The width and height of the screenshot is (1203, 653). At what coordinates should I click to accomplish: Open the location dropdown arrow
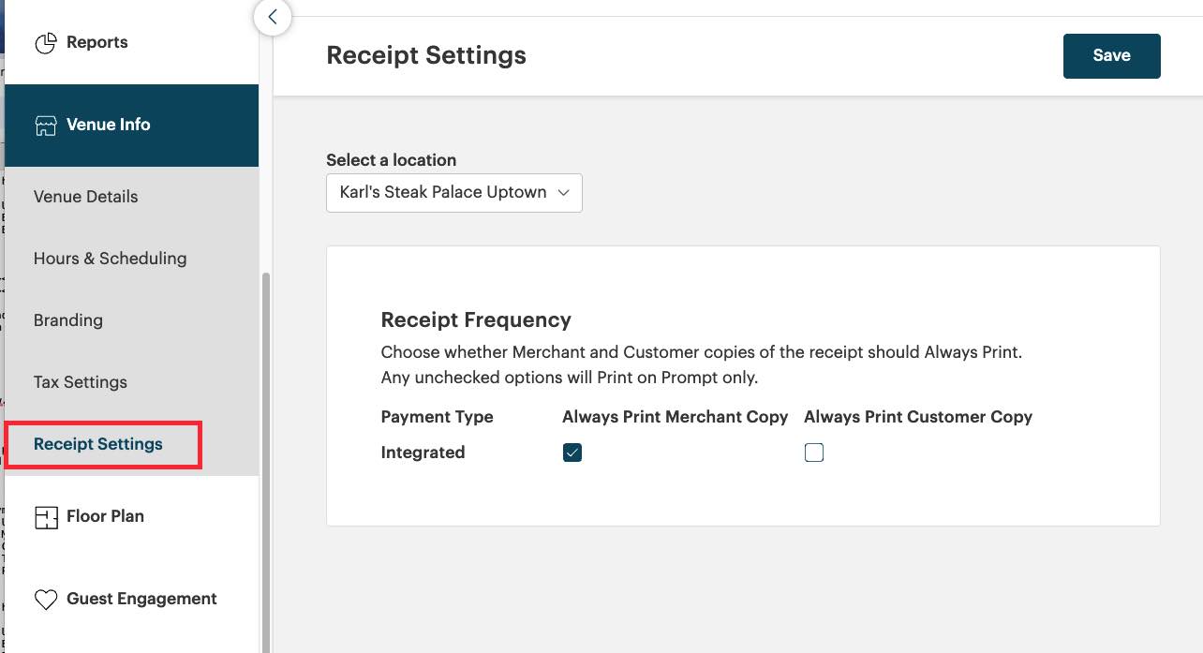(563, 192)
